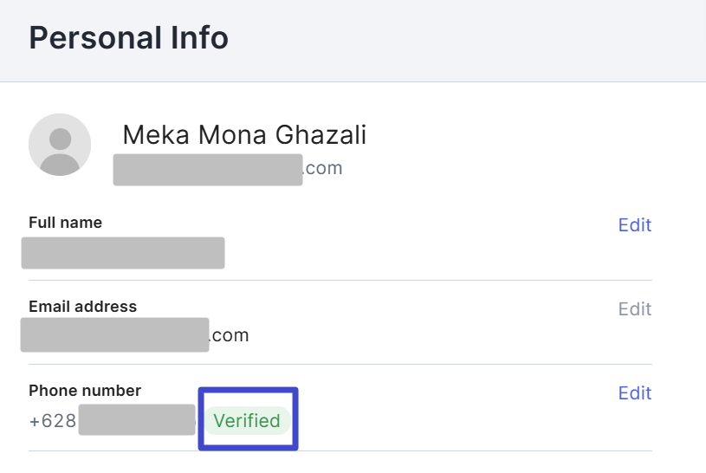The height and width of the screenshot is (473, 706).
Task: Click the green Verified badge
Action: click(247, 421)
